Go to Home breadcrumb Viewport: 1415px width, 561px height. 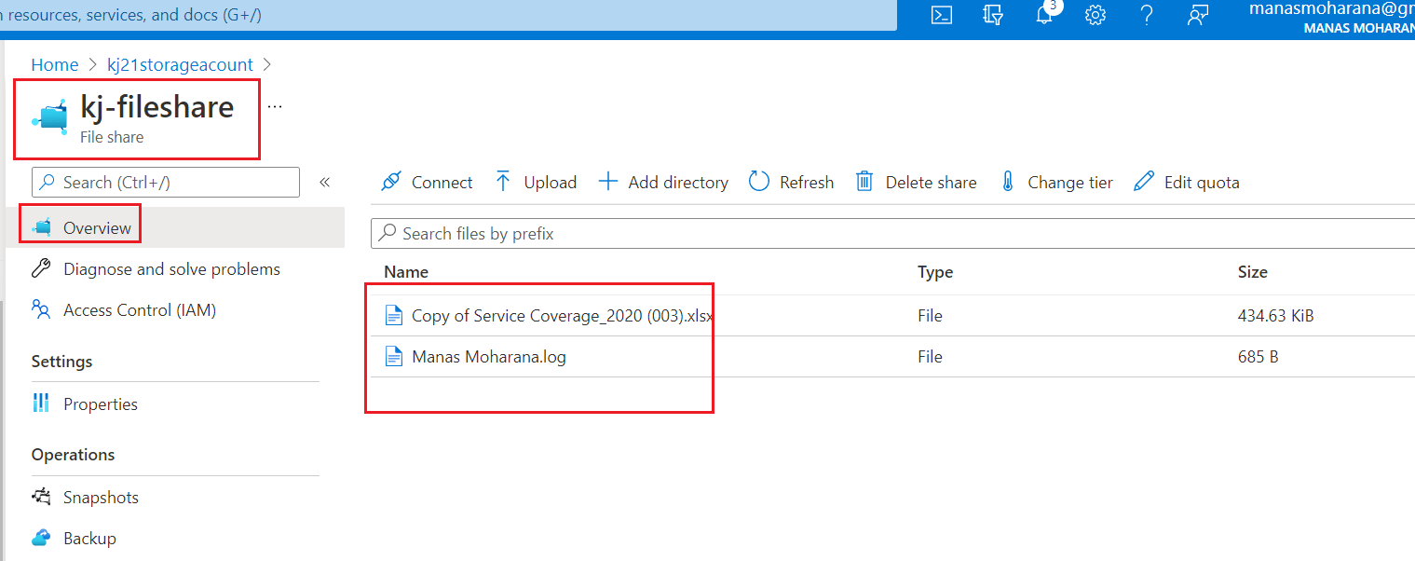pyautogui.click(x=55, y=64)
